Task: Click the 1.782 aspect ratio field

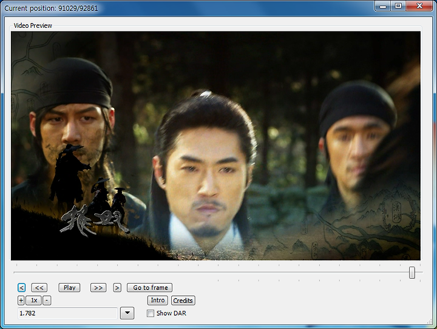Action: [x=68, y=313]
